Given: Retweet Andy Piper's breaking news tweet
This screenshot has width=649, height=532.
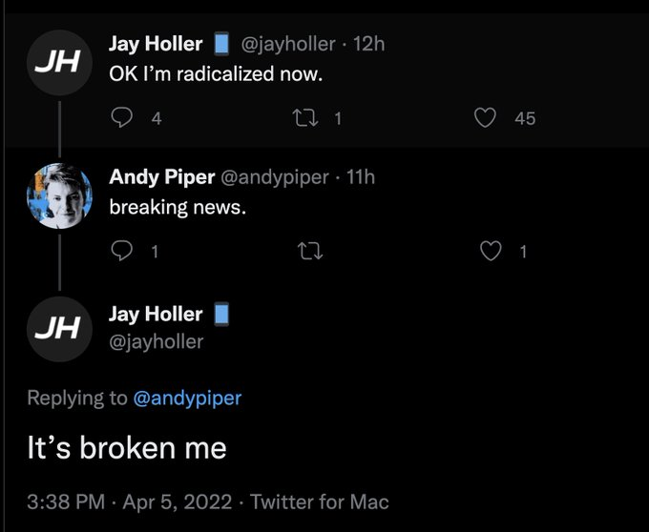Looking at the screenshot, I should 309,251.
